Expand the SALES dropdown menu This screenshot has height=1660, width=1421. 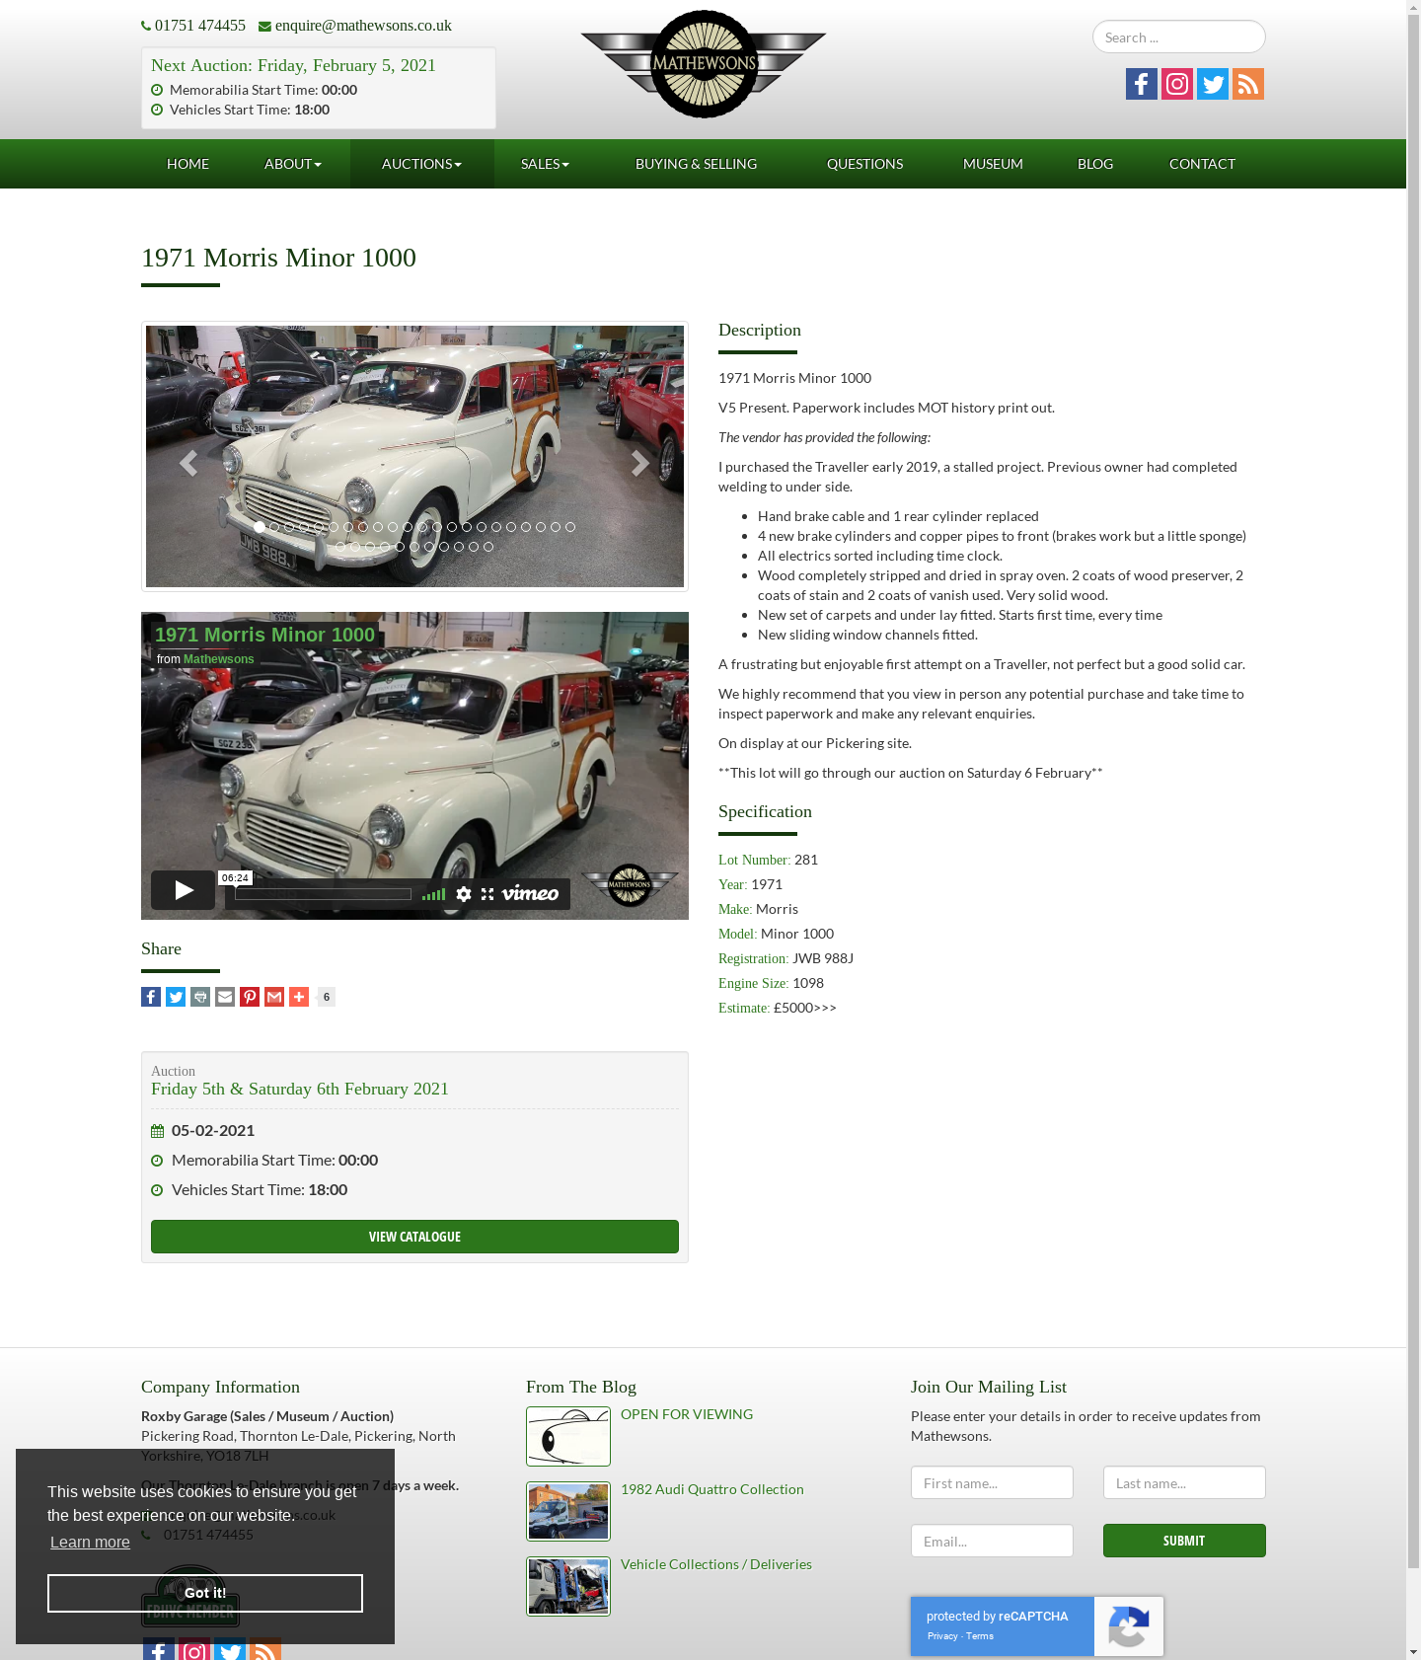click(x=545, y=164)
